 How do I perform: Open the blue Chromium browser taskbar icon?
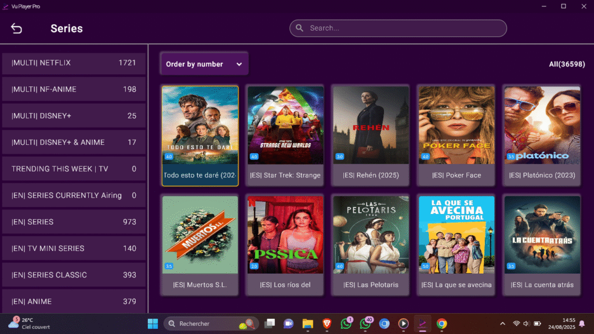tap(384, 324)
